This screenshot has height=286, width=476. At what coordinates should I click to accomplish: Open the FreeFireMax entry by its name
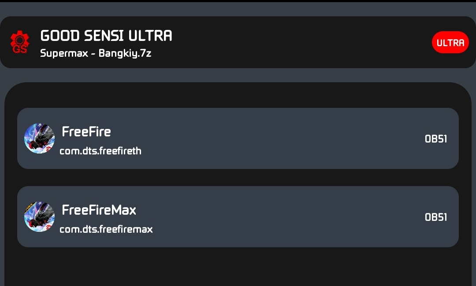[99, 210]
